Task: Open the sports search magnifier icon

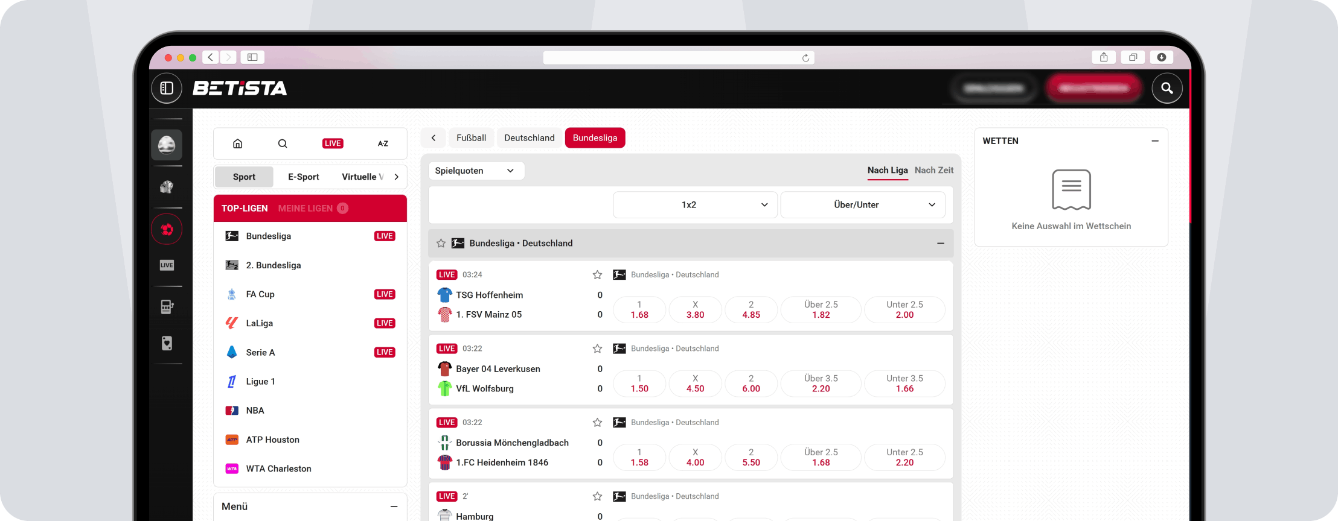Action: tap(283, 144)
